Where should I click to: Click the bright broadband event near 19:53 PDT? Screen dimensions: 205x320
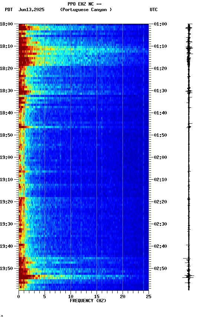[x=84, y=277]
